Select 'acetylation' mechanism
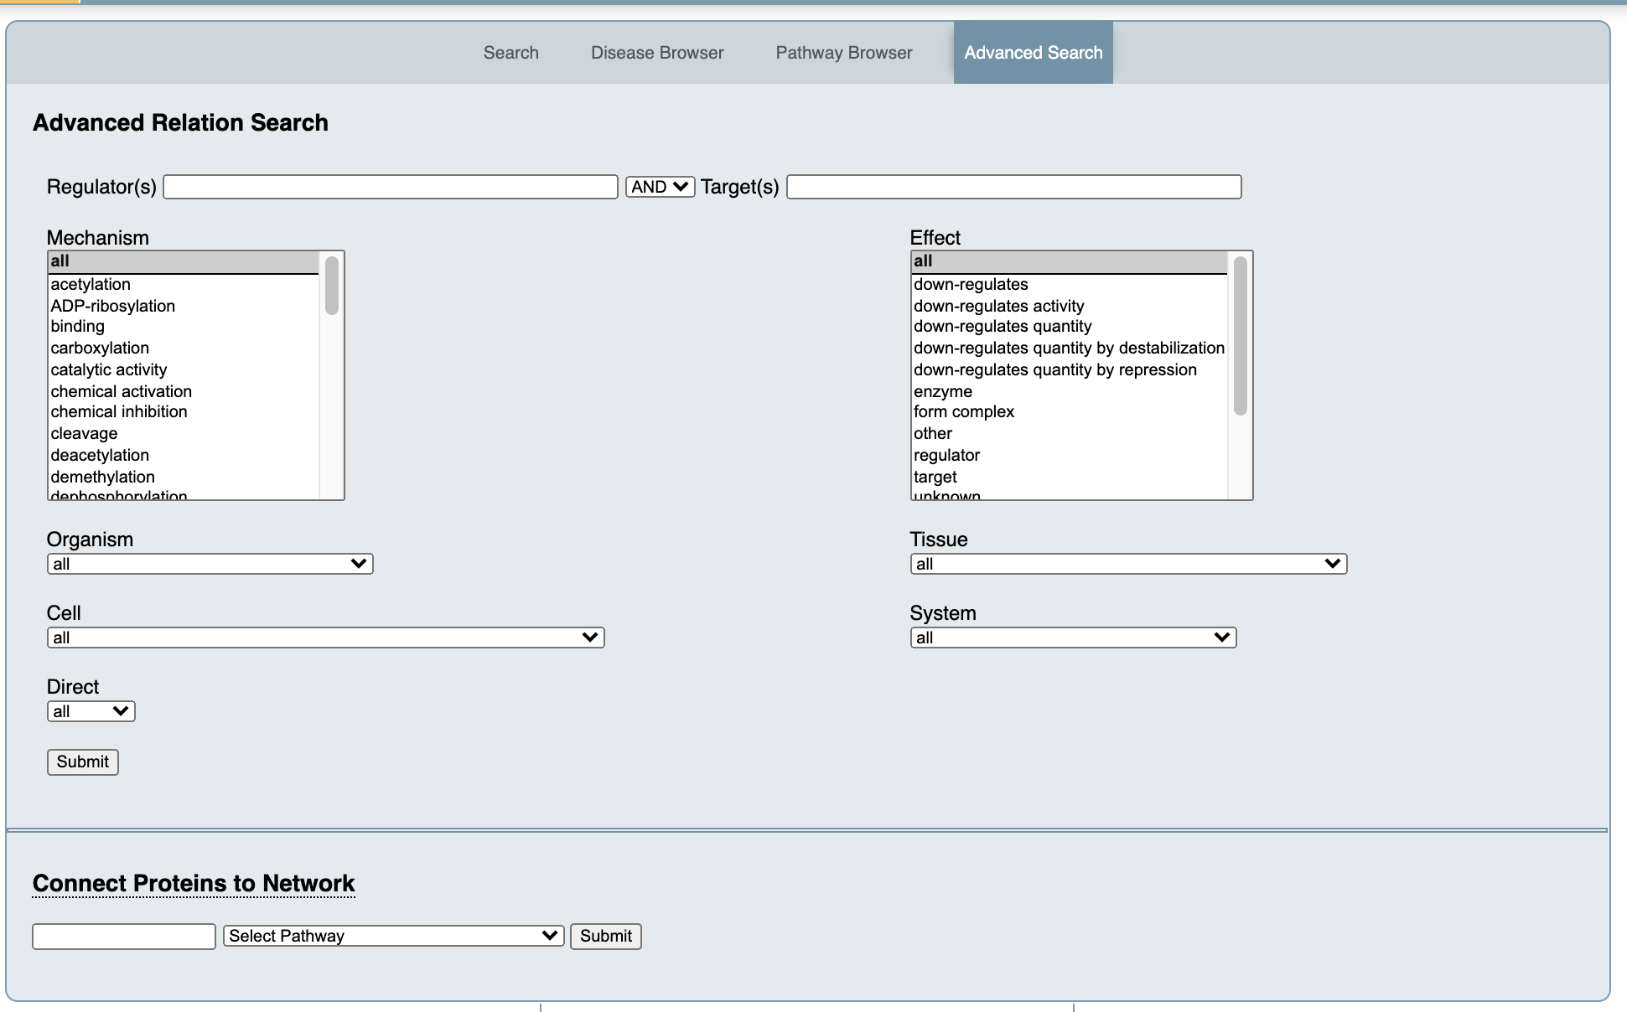 point(184,285)
